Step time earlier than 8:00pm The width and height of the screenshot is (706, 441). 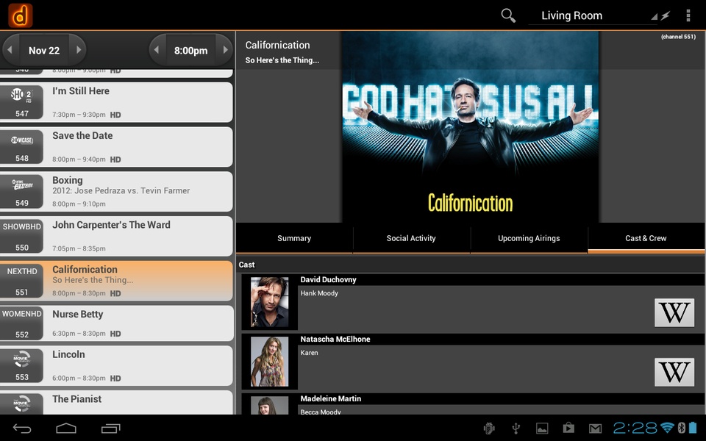point(157,50)
